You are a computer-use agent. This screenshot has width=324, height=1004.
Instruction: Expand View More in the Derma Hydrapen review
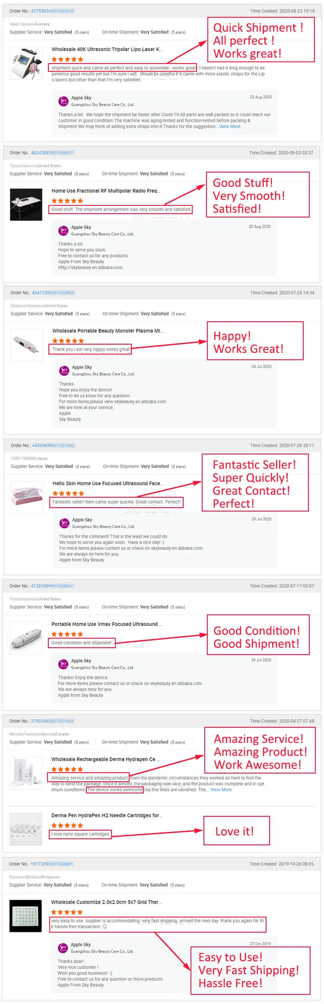point(221,790)
